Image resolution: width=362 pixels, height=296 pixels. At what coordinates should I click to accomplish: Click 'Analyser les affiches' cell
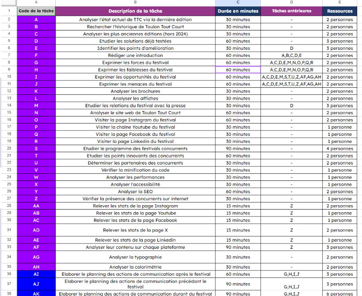(x=135, y=98)
